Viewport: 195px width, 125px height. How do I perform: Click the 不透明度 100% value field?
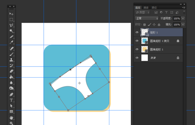(177, 18)
